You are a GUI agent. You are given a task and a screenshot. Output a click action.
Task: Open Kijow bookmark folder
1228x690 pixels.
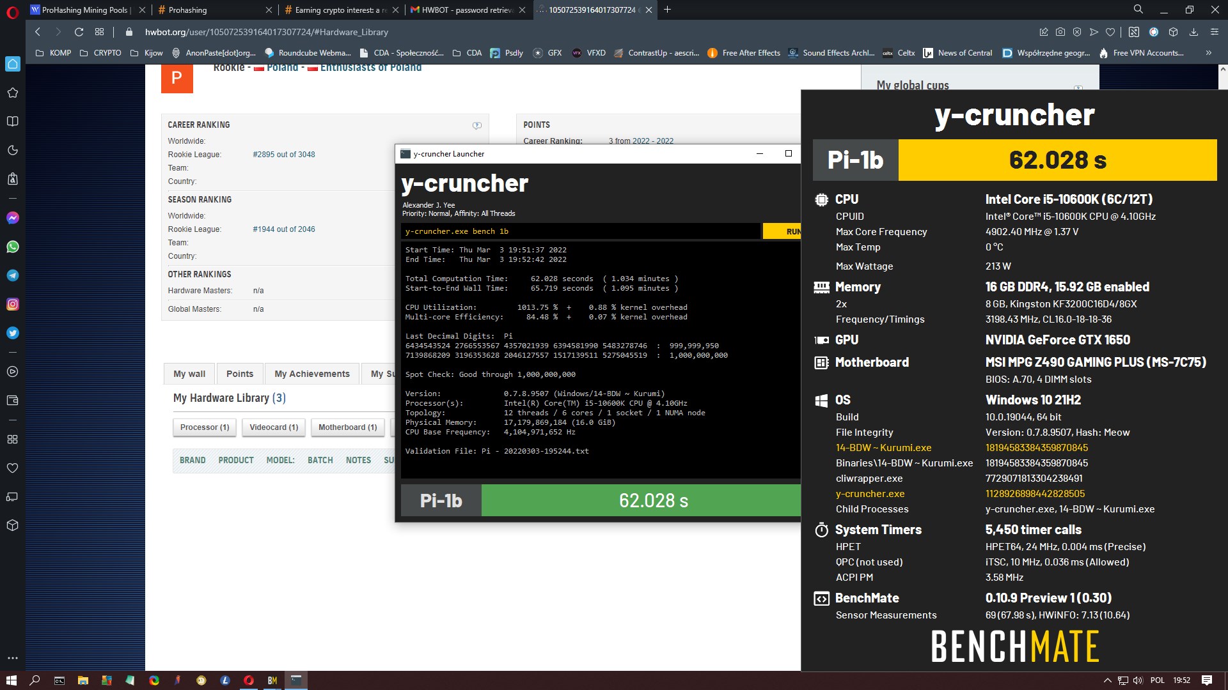[146, 53]
